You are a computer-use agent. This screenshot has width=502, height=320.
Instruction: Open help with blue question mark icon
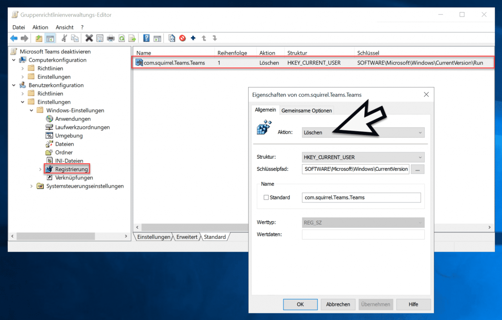(146, 38)
